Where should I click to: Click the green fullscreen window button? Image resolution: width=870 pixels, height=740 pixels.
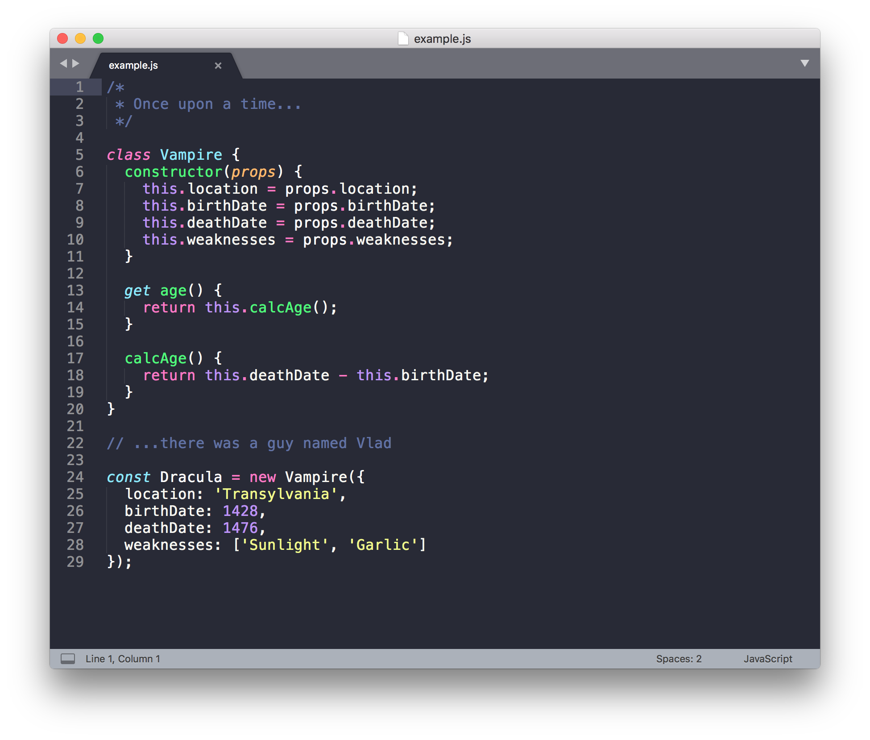pyautogui.click(x=98, y=39)
